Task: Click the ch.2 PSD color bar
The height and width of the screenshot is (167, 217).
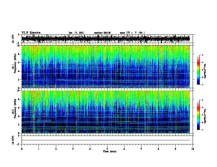Action: pyautogui.click(x=198, y=115)
